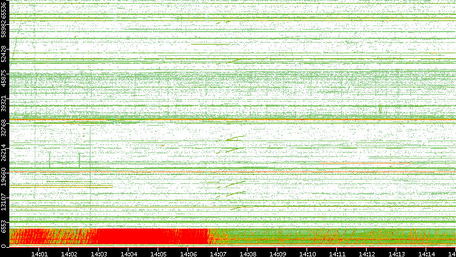
Task: Click the yellow line ending near 14:03
Action: 62,186
